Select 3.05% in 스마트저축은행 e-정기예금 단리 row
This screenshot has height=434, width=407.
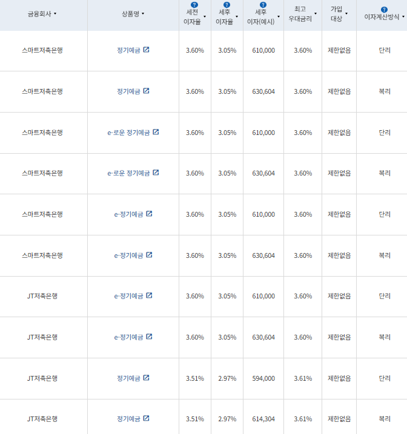(227, 214)
